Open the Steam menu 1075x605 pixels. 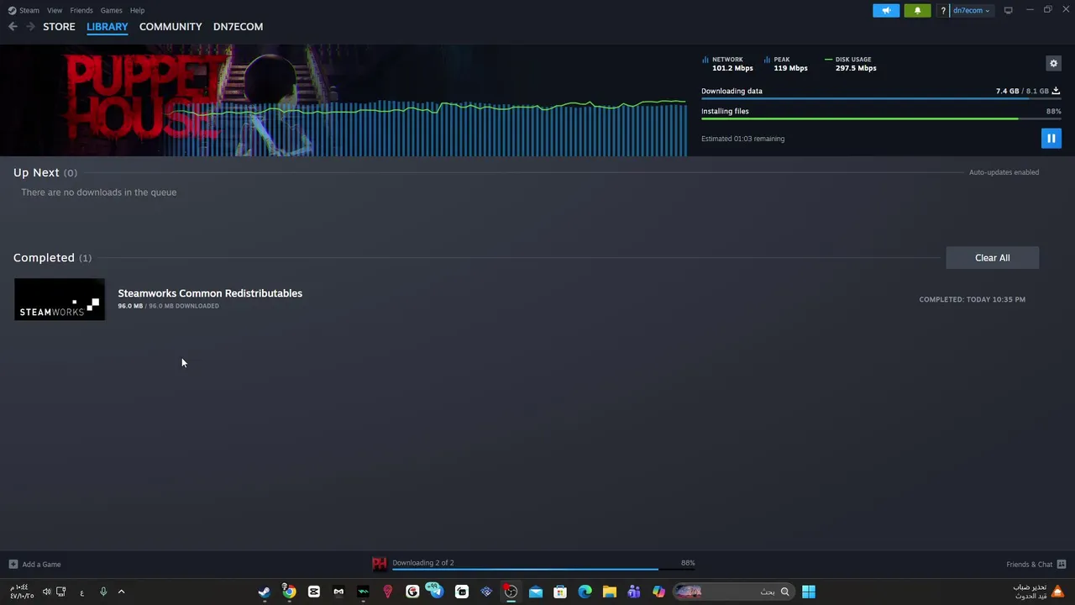coord(24,10)
